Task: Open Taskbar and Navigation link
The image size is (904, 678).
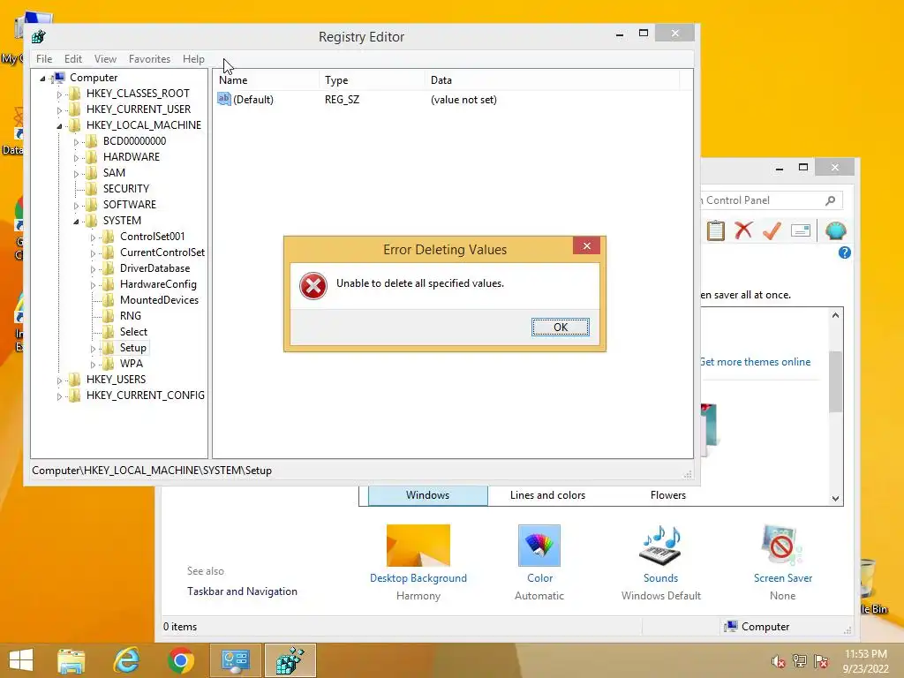Action: pos(242,591)
